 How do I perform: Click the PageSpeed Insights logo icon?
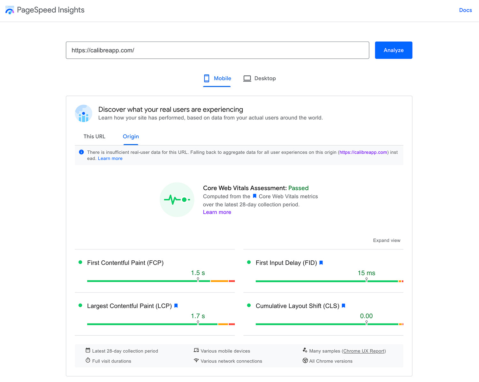click(10, 10)
